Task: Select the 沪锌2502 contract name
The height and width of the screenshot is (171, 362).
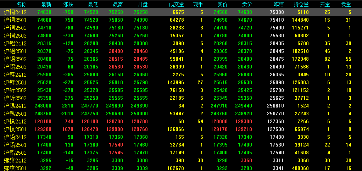Action: [x=15, y=90]
